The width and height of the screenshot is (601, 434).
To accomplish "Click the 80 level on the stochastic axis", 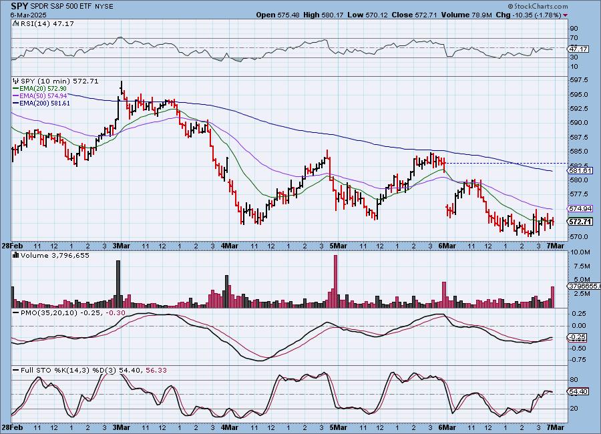I will tap(574, 380).
